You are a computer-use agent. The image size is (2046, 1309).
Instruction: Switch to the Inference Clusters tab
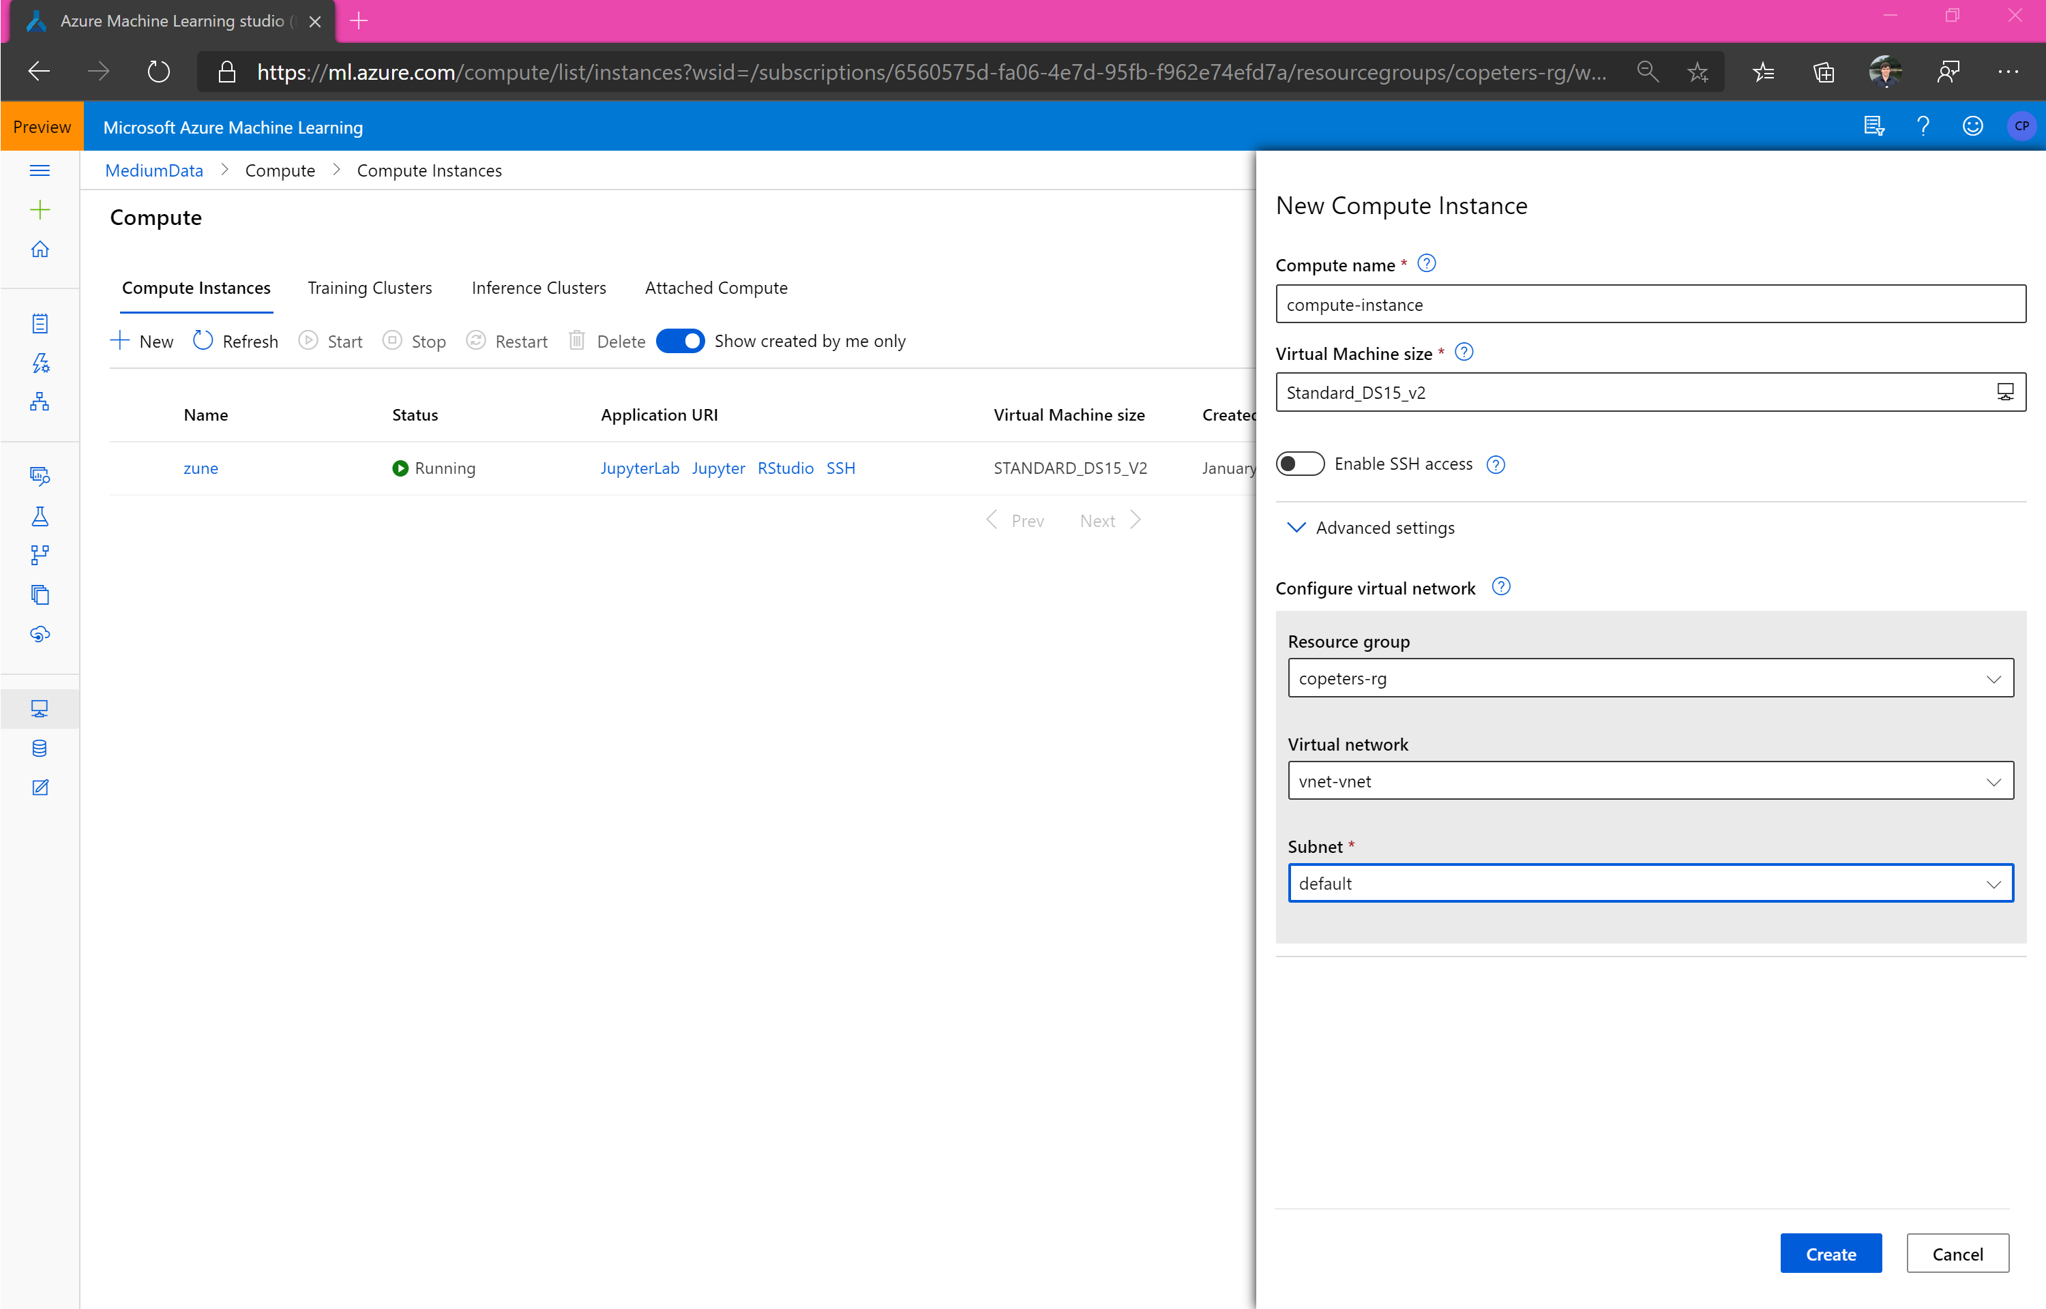538,288
